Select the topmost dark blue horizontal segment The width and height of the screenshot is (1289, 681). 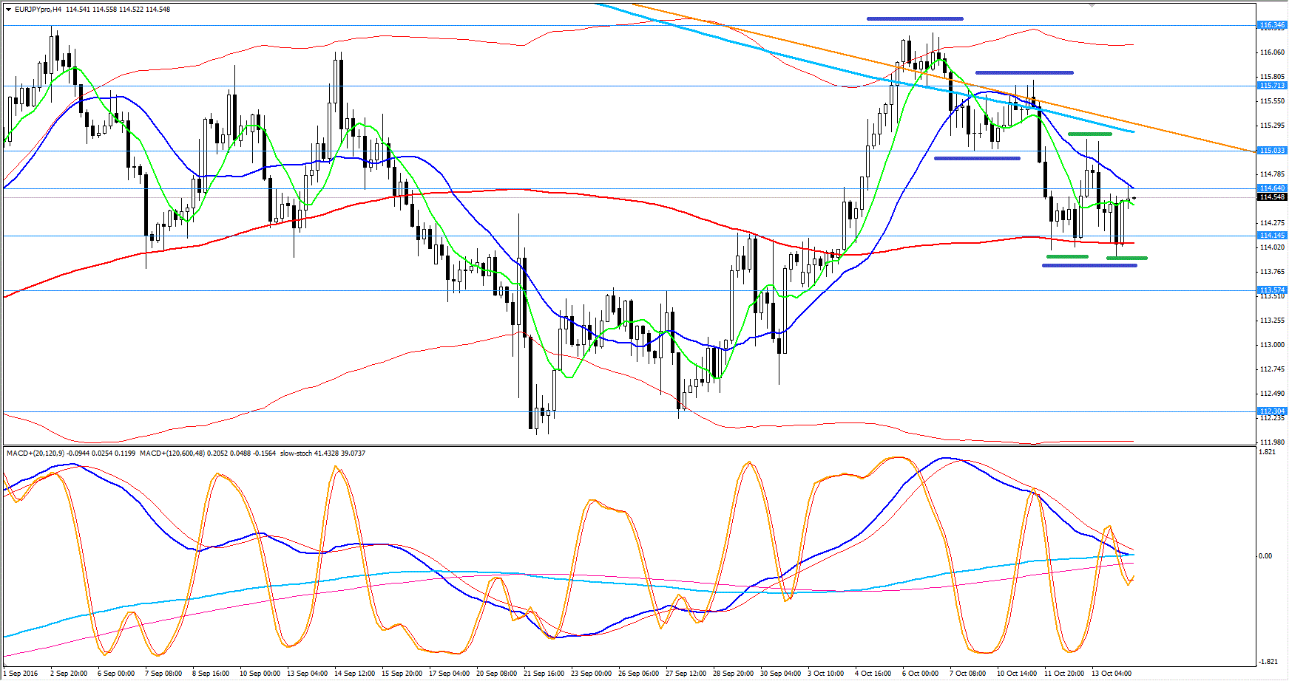(915, 18)
